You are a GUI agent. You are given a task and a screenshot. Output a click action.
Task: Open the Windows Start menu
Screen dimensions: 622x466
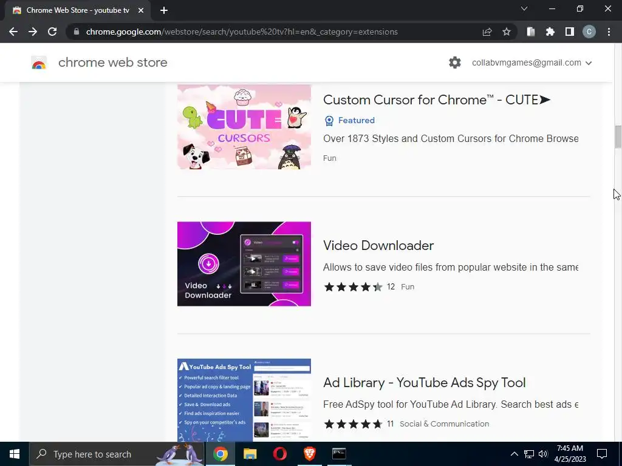point(15,454)
